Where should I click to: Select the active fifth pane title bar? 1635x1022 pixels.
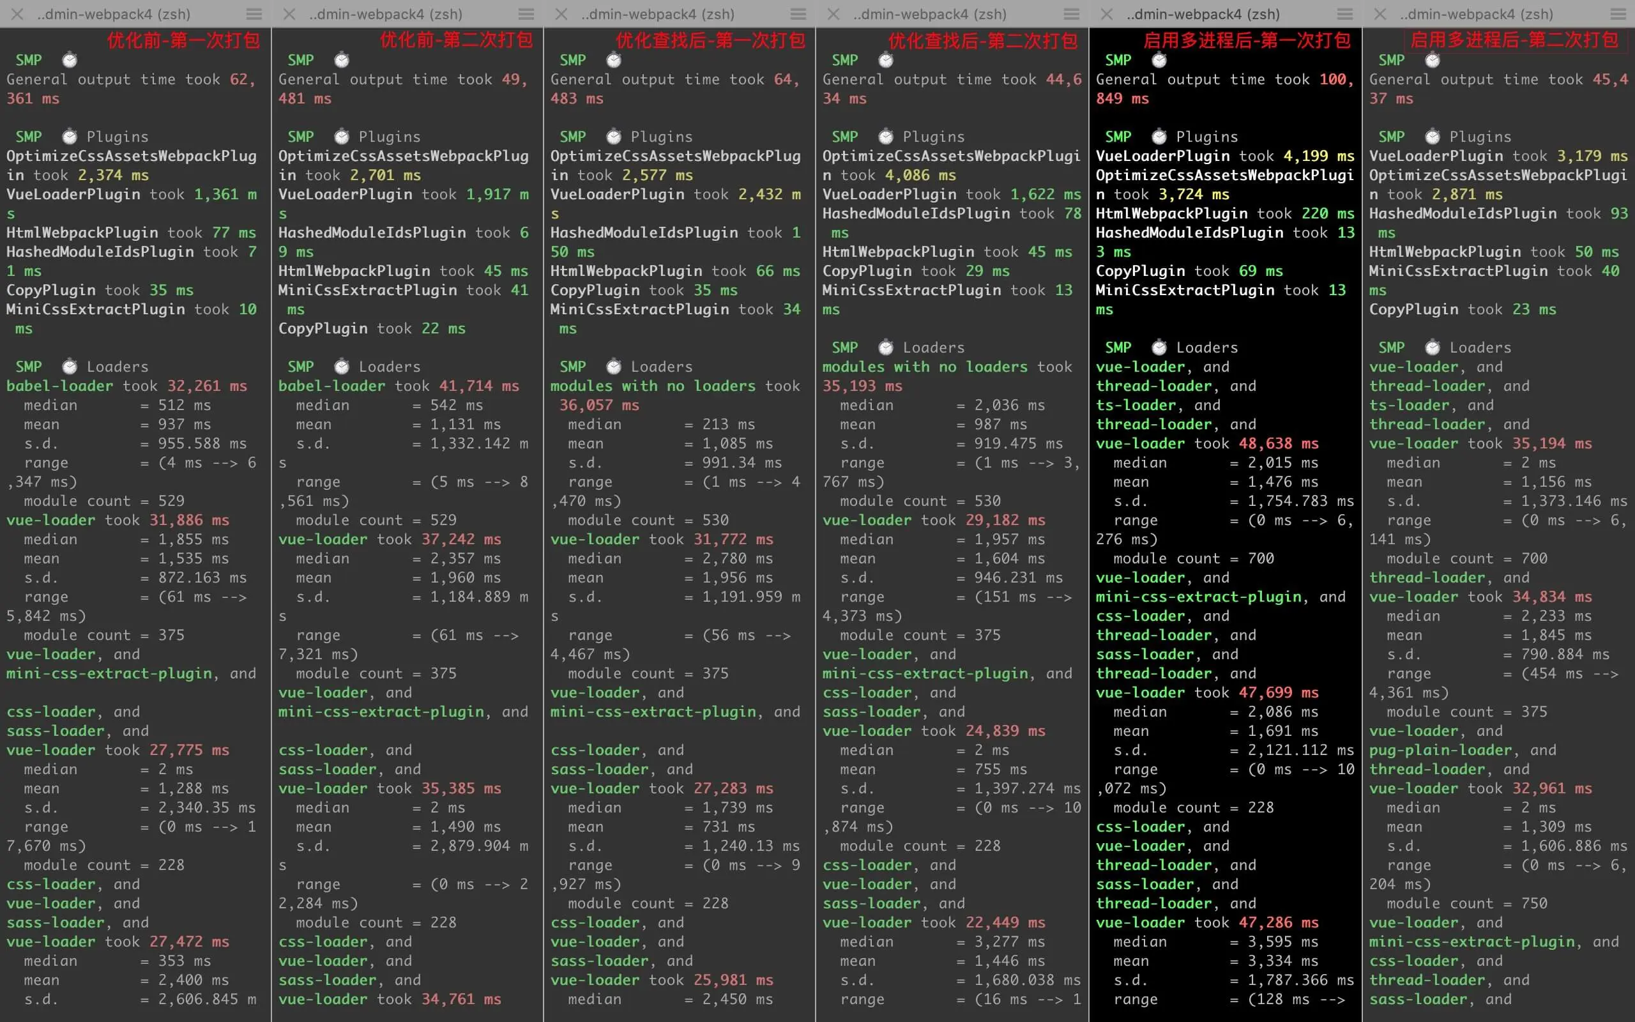[1203, 13]
